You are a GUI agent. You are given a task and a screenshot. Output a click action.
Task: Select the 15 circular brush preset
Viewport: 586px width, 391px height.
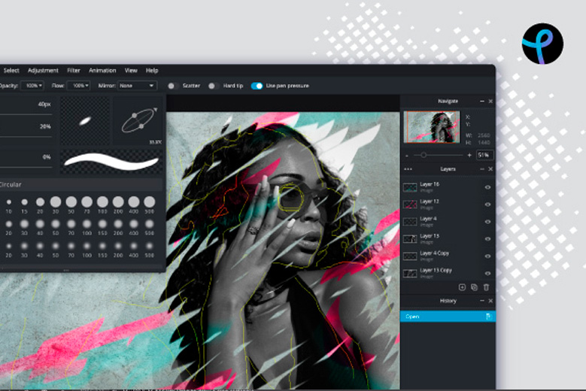pos(24,202)
